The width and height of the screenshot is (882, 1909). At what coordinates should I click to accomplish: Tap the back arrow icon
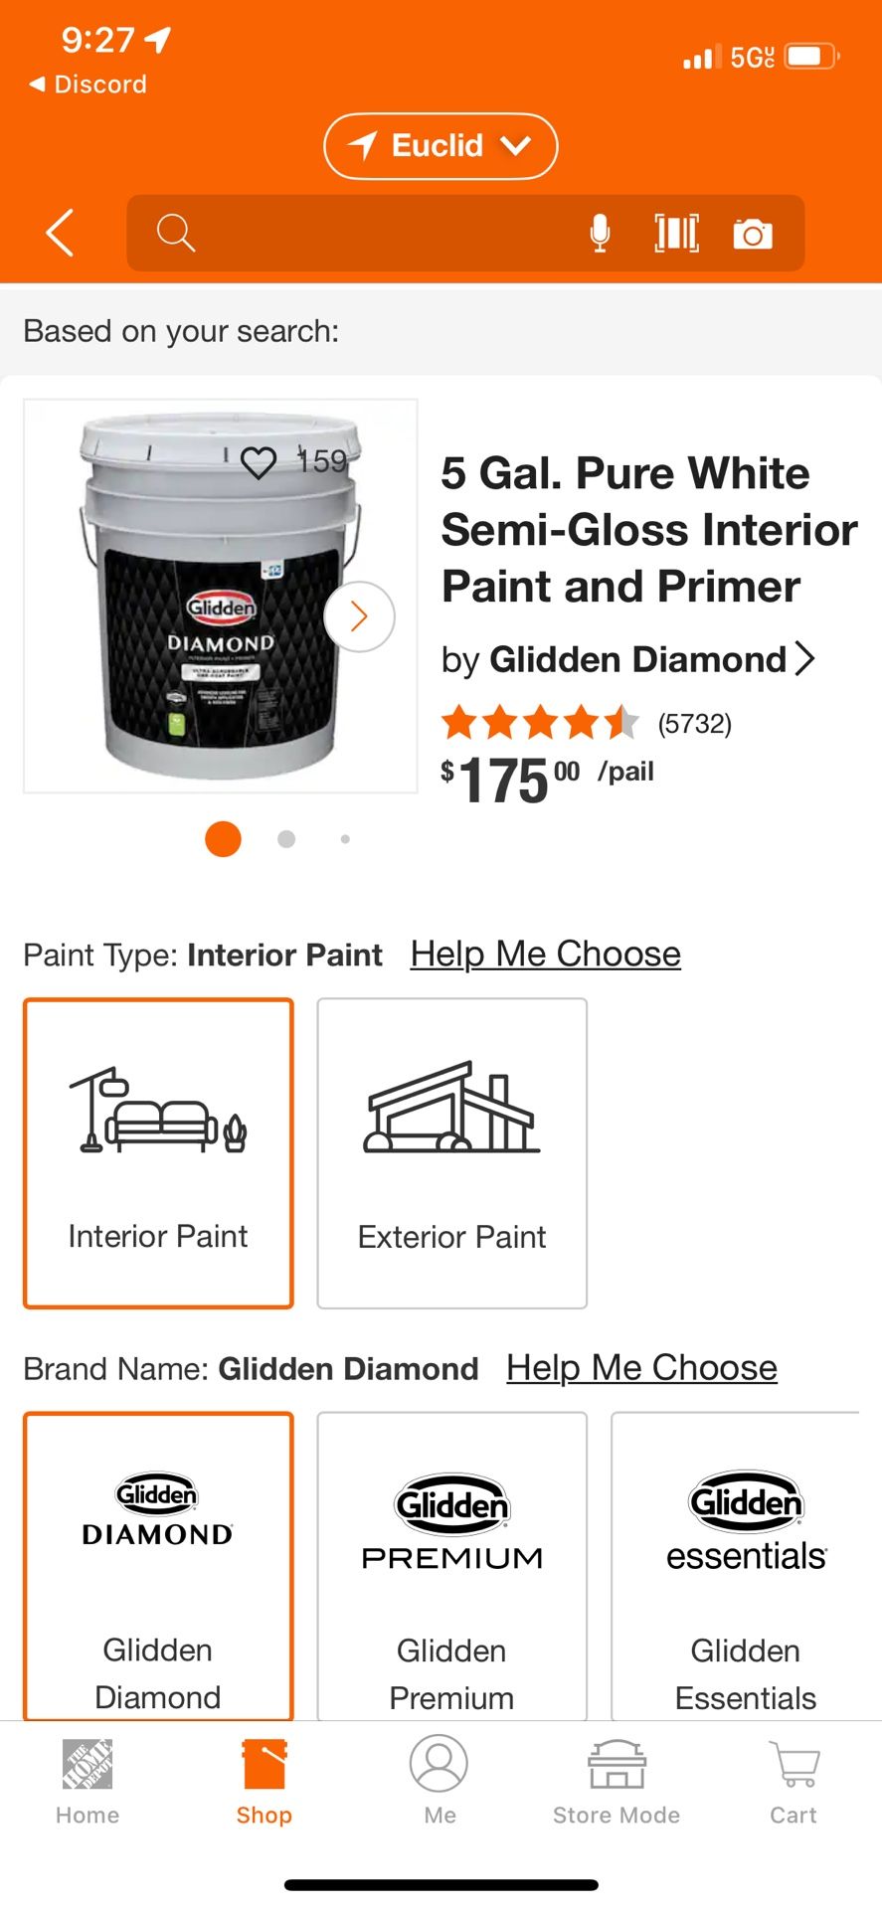(x=60, y=234)
